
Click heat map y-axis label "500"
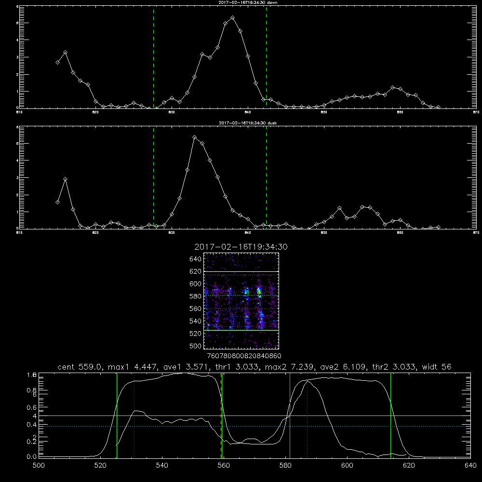tap(195, 346)
